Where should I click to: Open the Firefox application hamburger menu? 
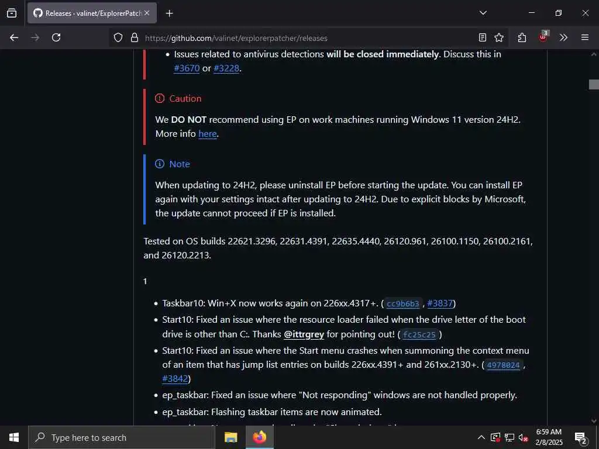click(x=585, y=37)
